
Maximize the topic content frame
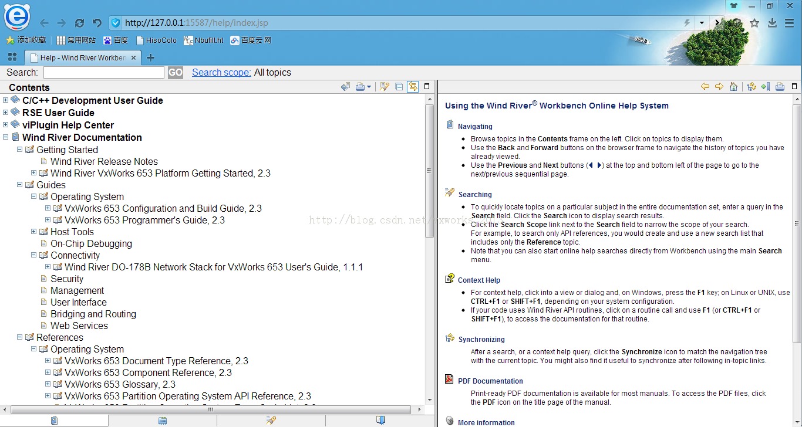pos(794,87)
